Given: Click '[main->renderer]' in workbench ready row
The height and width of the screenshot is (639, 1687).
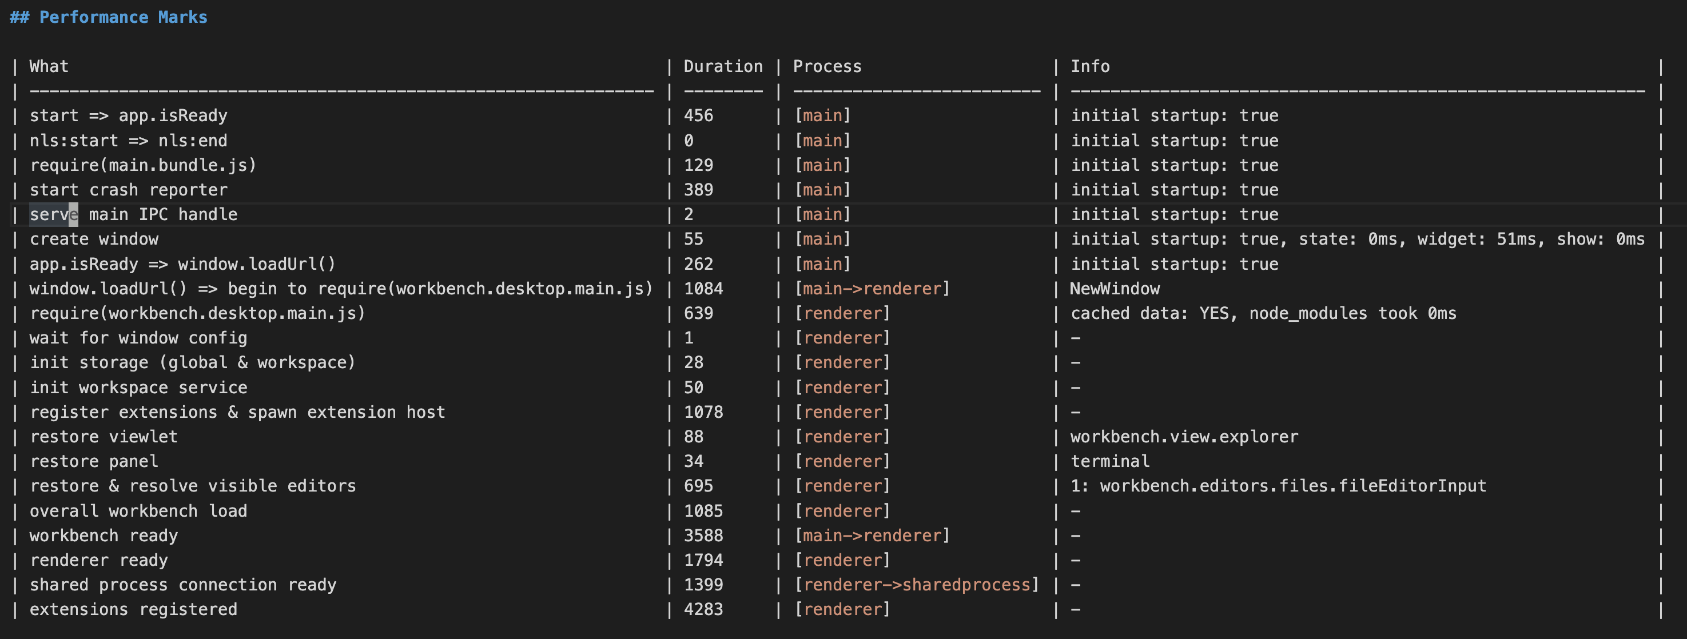Looking at the screenshot, I should pos(872,536).
